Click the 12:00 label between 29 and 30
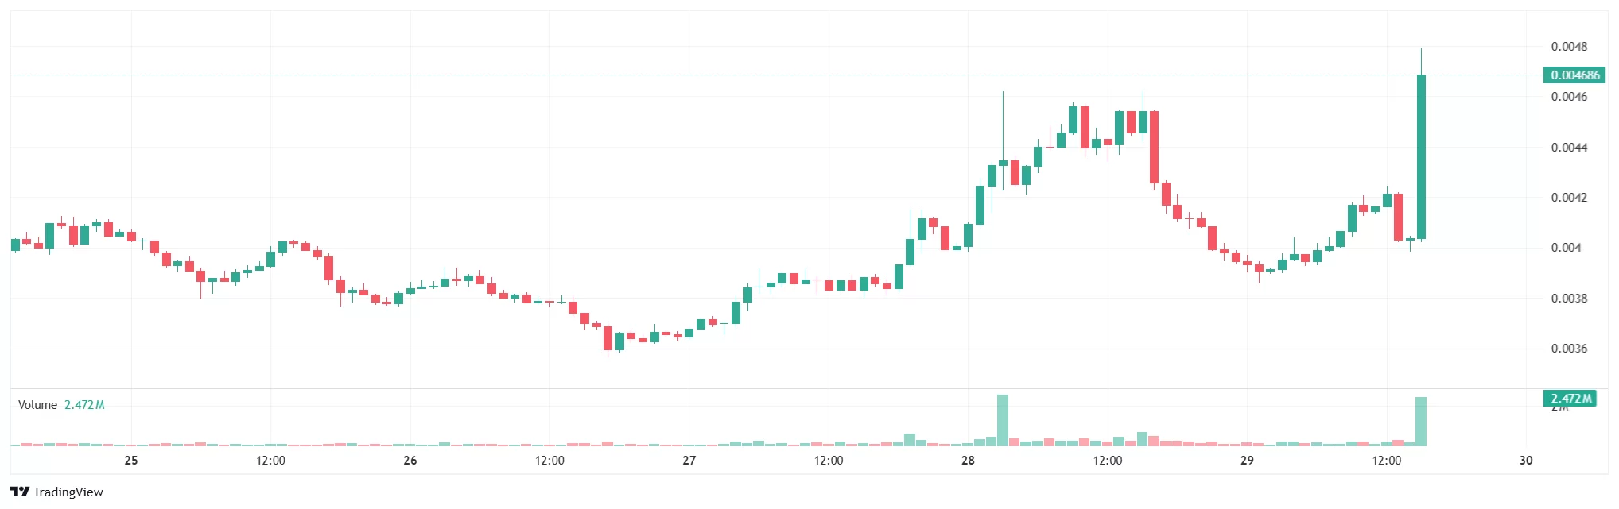 (1387, 461)
